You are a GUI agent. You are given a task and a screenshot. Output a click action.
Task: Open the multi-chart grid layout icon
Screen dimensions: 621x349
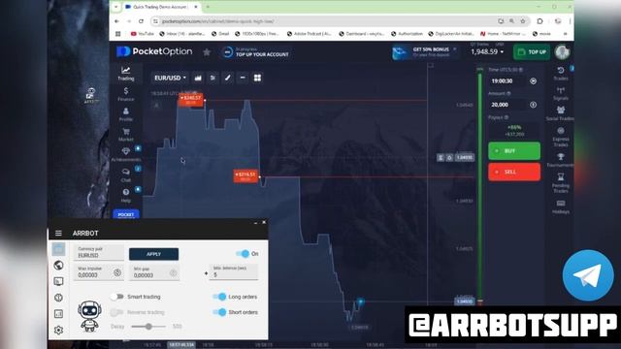point(257,78)
